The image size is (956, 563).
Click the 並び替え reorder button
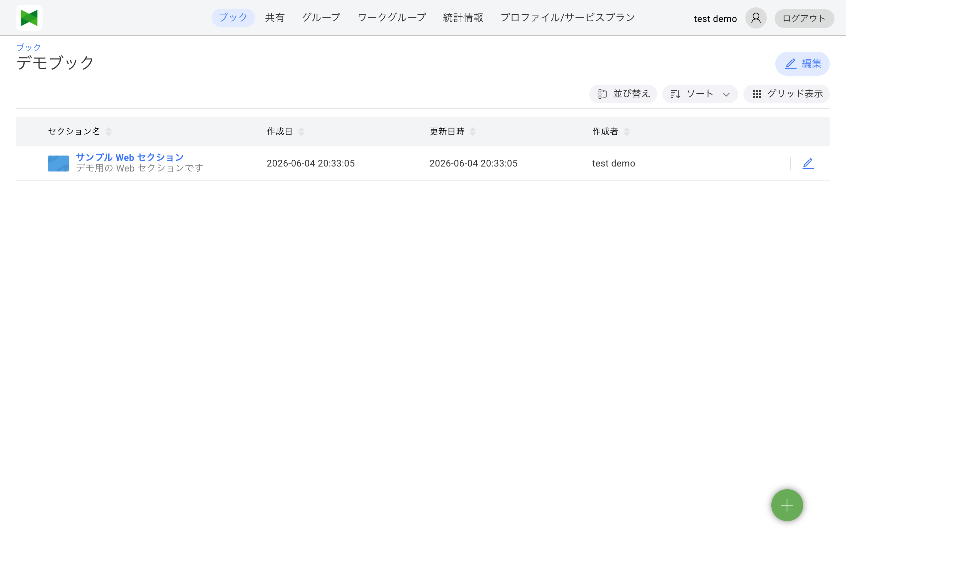pyautogui.click(x=623, y=94)
